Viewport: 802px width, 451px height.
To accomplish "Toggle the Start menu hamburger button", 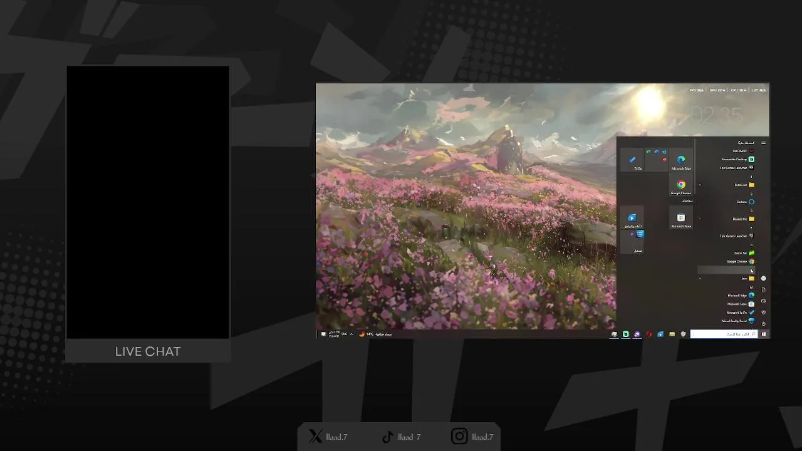I will (x=763, y=143).
